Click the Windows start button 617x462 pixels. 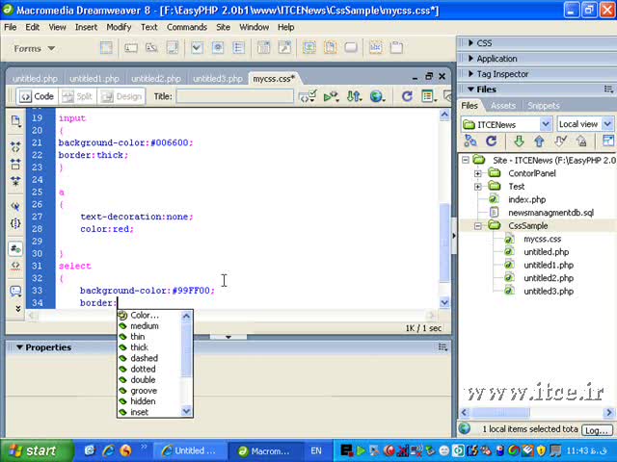[x=37, y=450]
